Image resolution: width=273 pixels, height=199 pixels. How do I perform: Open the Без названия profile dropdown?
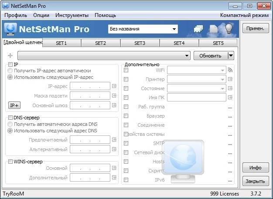143,29
